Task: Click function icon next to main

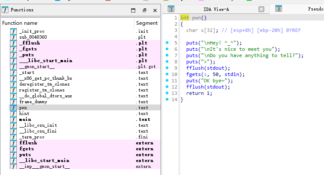Action: [x=13, y=120]
